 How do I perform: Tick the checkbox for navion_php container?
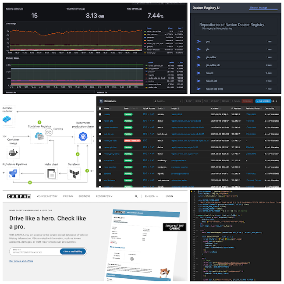(100, 121)
